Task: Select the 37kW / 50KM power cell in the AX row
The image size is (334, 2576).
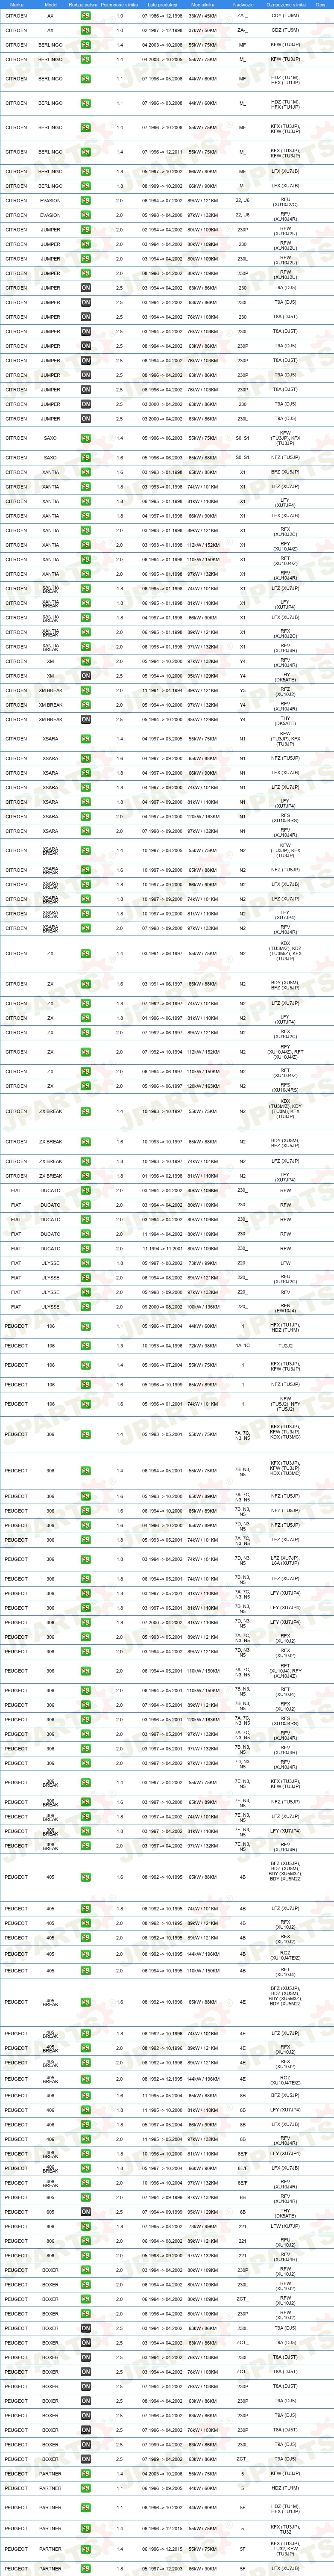Action: pos(202,30)
